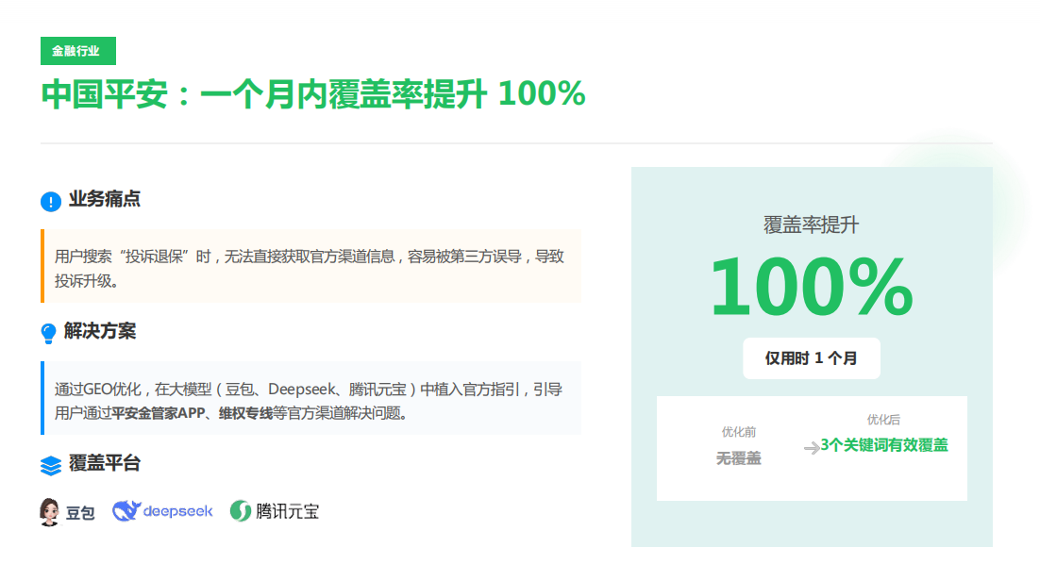
Task: Click the orange-bordered pain point description box
Action: [311, 267]
